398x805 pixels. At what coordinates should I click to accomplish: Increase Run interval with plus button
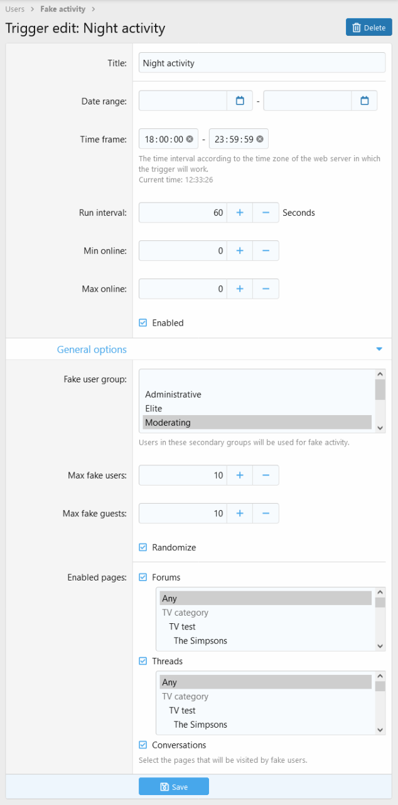coord(239,213)
